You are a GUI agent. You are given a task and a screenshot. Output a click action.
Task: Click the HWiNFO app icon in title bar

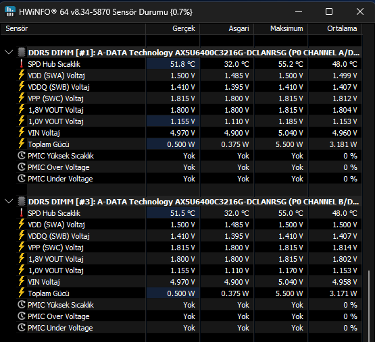point(10,11)
